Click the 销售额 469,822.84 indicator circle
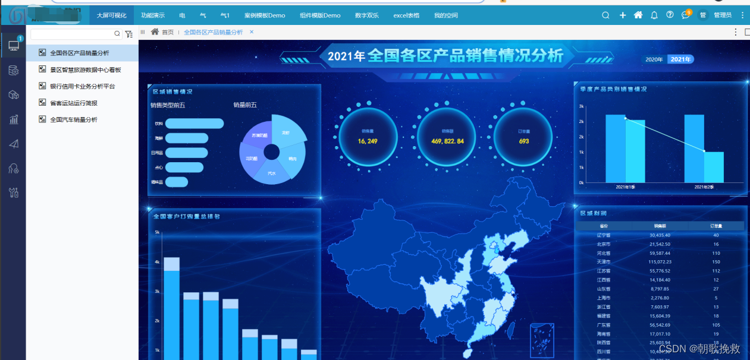Viewport: 750px width, 360px height. 447,136
